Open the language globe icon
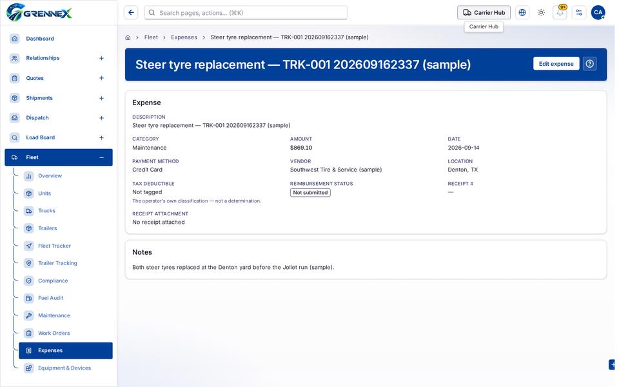Screen dimensions: 619x387 pos(522,13)
